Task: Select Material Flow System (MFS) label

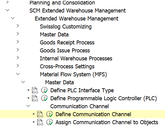Action: (73, 75)
